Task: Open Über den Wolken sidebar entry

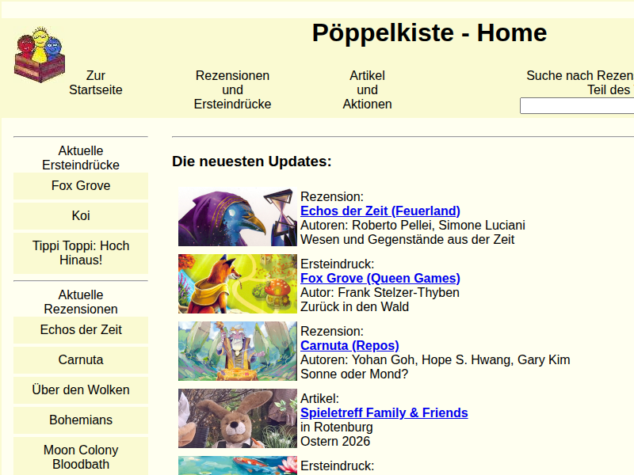Action: pos(81,390)
